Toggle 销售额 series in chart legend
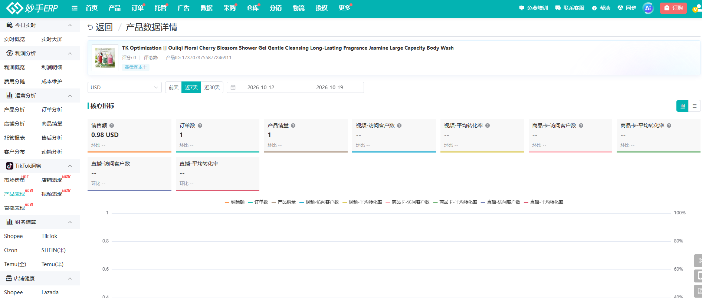 [234, 202]
